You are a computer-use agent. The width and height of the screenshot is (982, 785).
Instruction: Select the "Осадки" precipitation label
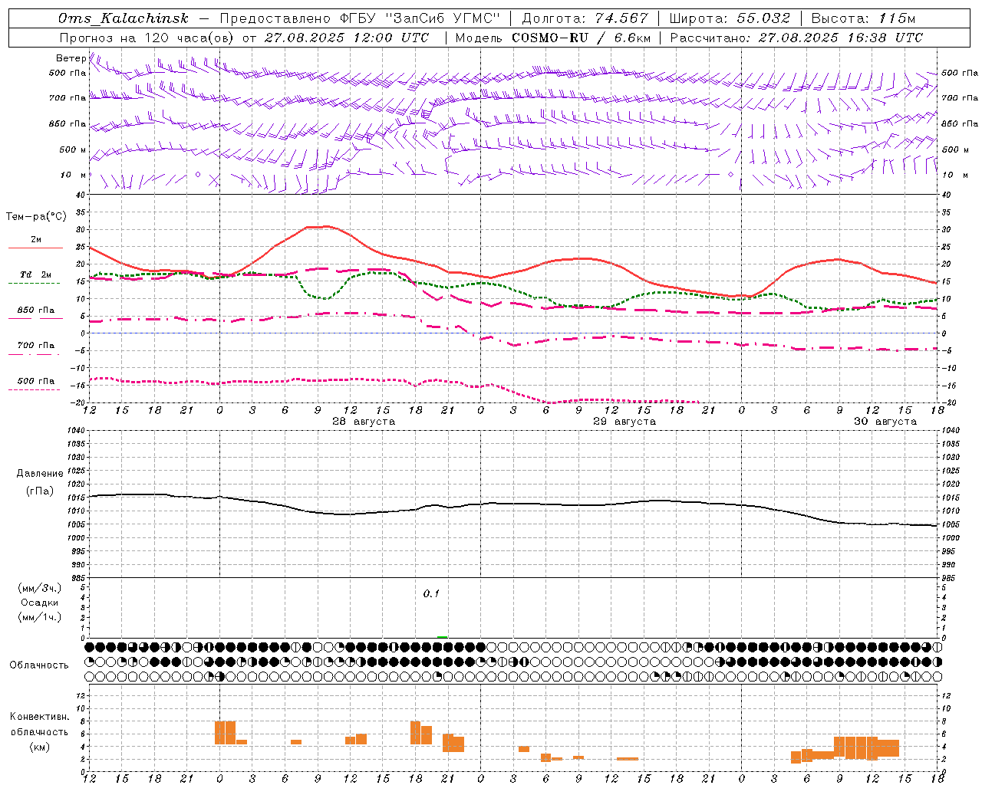click(40, 603)
